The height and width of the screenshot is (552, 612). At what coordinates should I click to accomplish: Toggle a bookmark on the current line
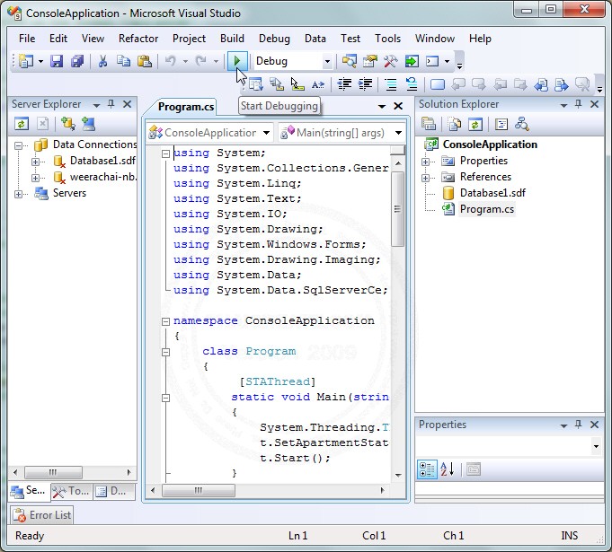point(438,84)
